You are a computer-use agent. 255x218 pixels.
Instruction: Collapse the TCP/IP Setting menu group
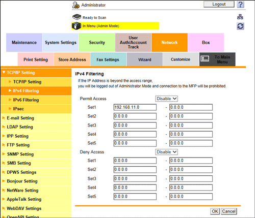(36, 73)
